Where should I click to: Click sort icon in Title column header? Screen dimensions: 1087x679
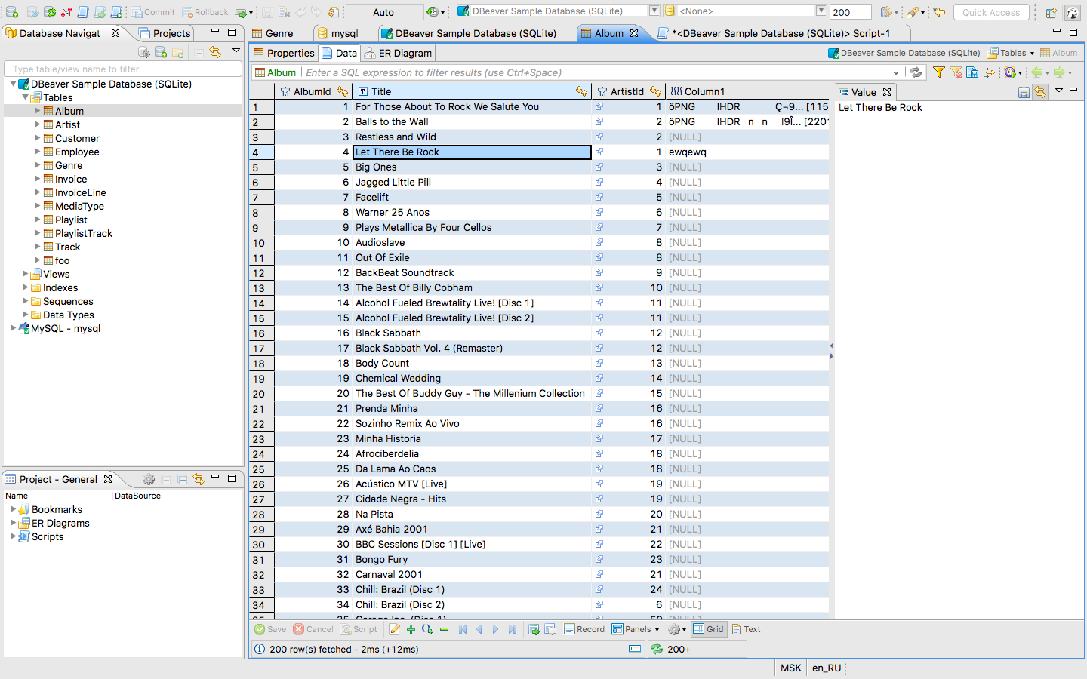click(x=581, y=91)
